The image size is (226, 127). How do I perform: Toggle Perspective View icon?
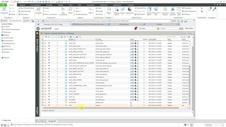(156, 10)
